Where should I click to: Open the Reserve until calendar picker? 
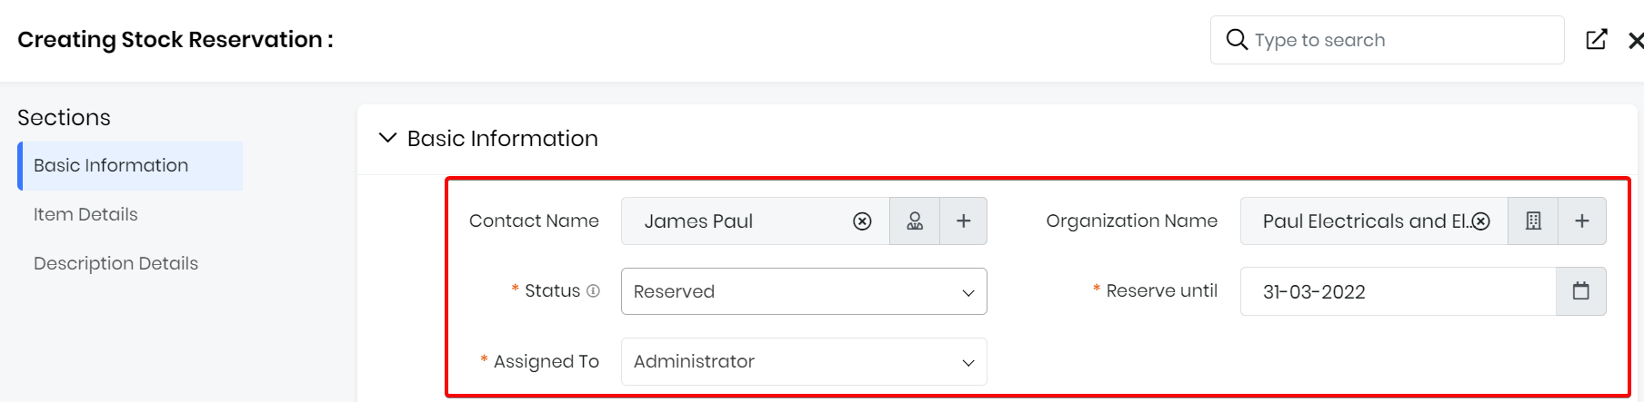tap(1581, 291)
